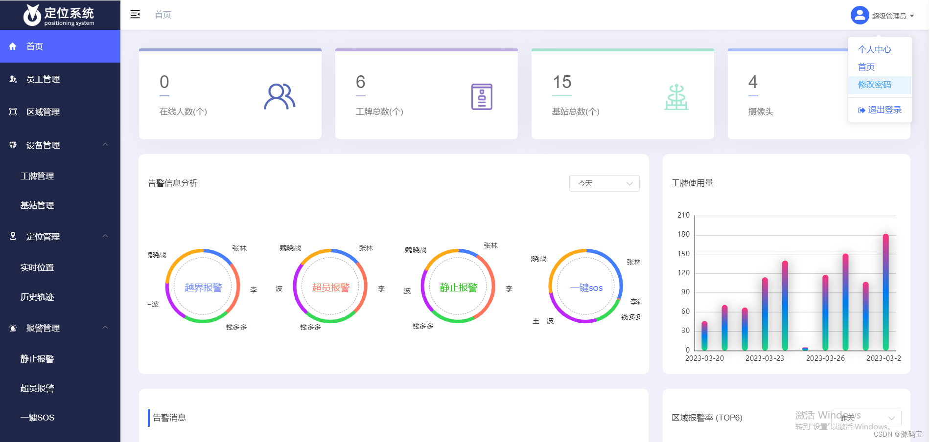Expand the 超级管理员 account menu

pyautogui.click(x=890, y=15)
